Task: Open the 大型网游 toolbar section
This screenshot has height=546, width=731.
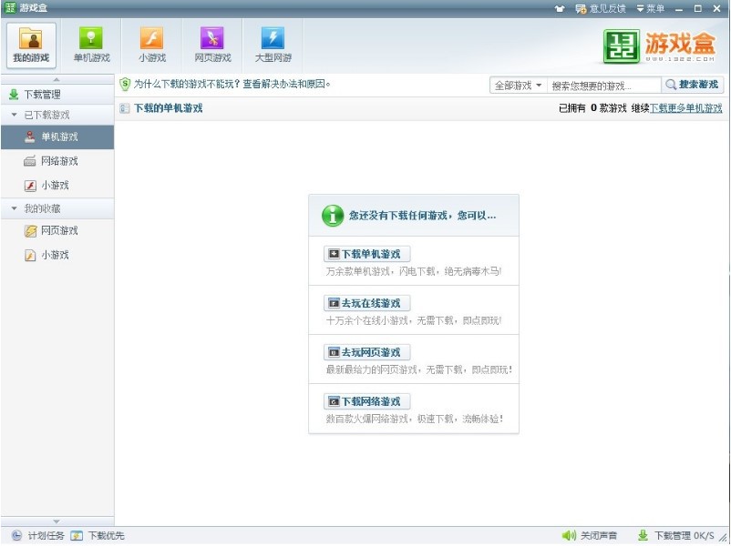Action: pyautogui.click(x=273, y=45)
